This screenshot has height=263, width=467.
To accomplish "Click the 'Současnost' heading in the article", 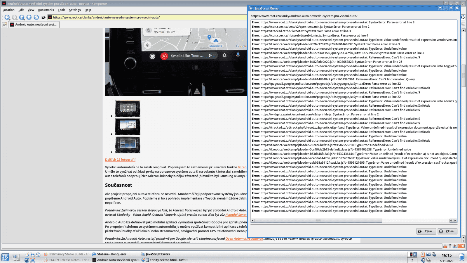I will [x=119, y=185].
